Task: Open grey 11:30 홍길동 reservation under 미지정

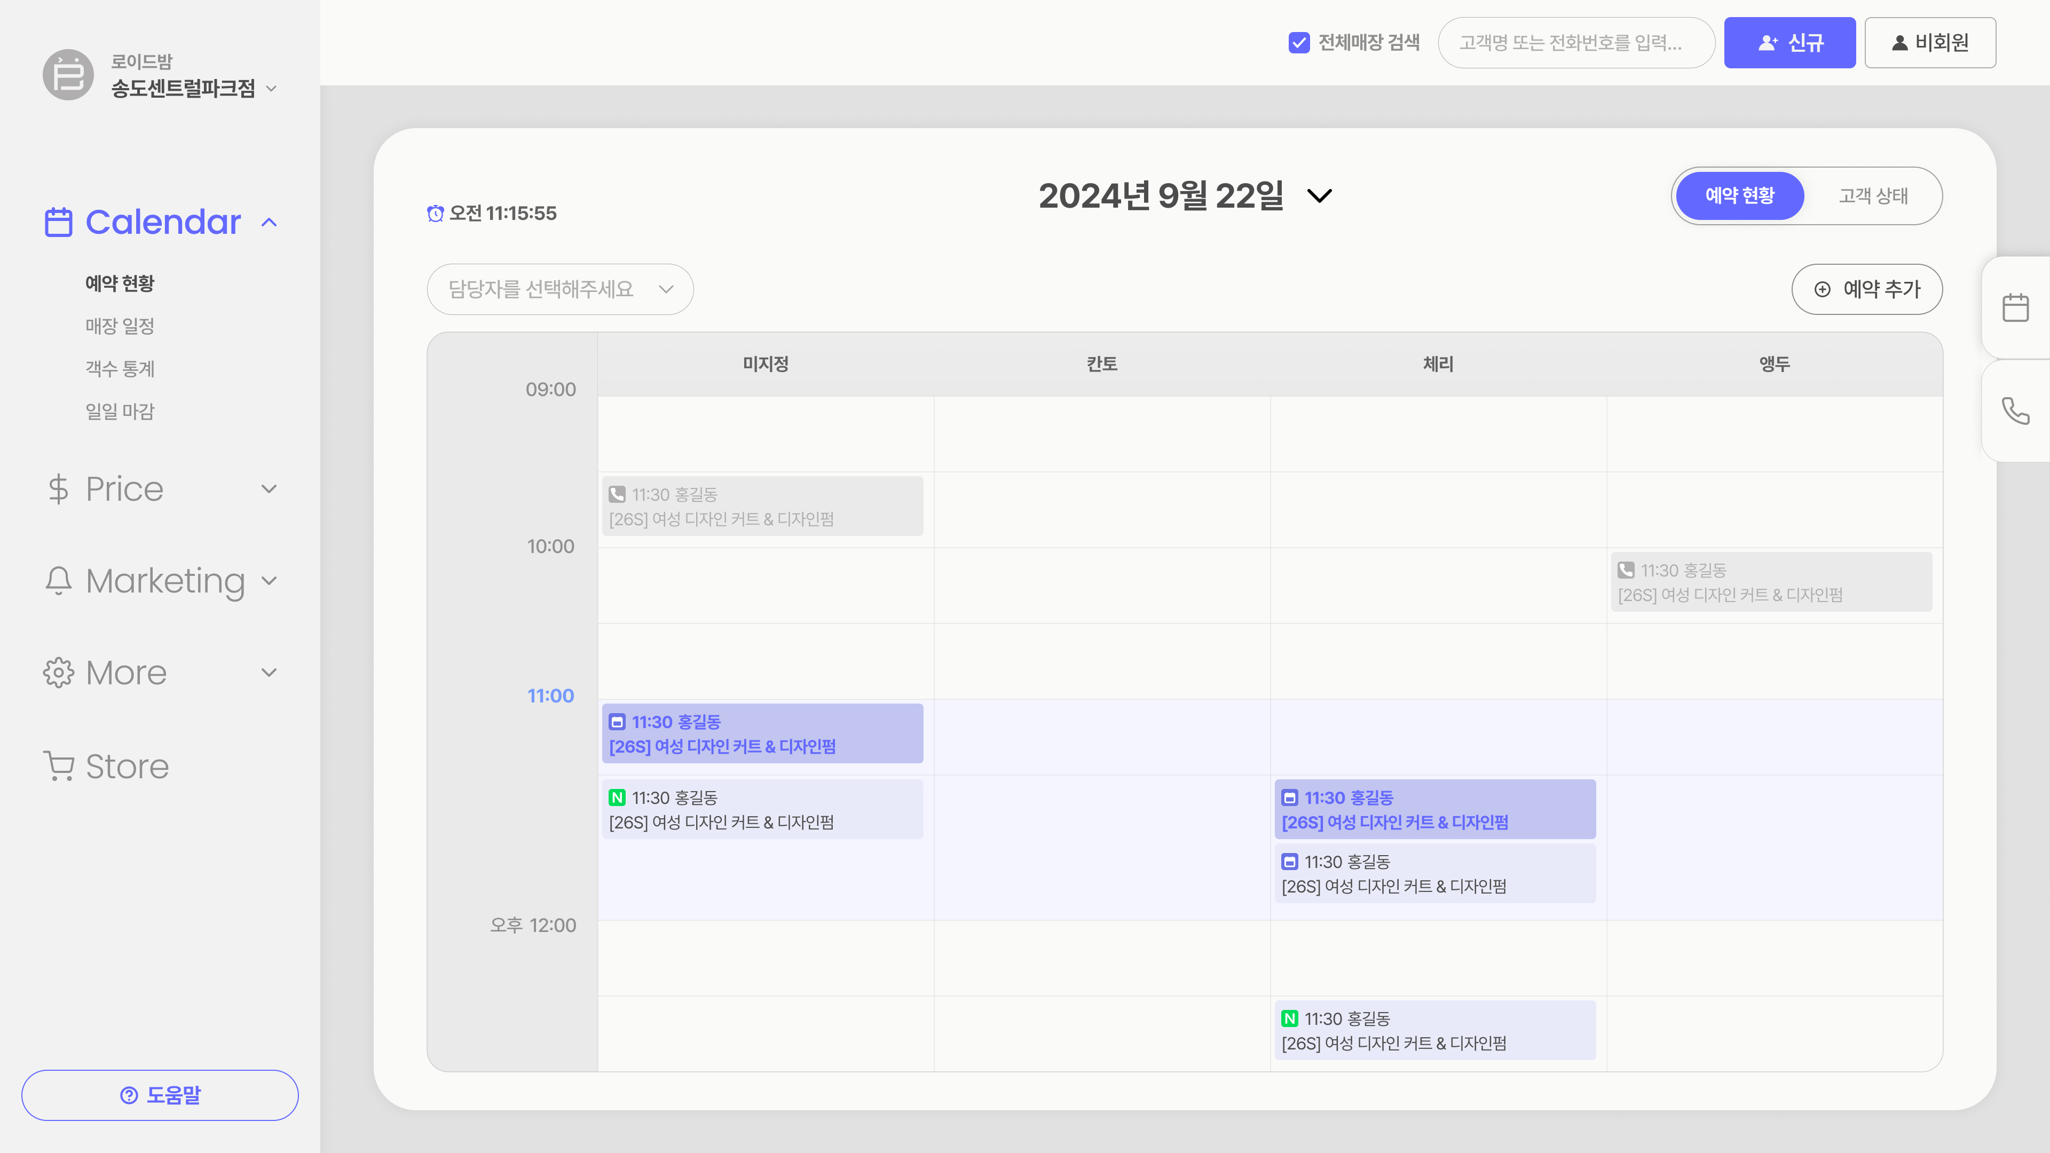Action: pos(762,506)
